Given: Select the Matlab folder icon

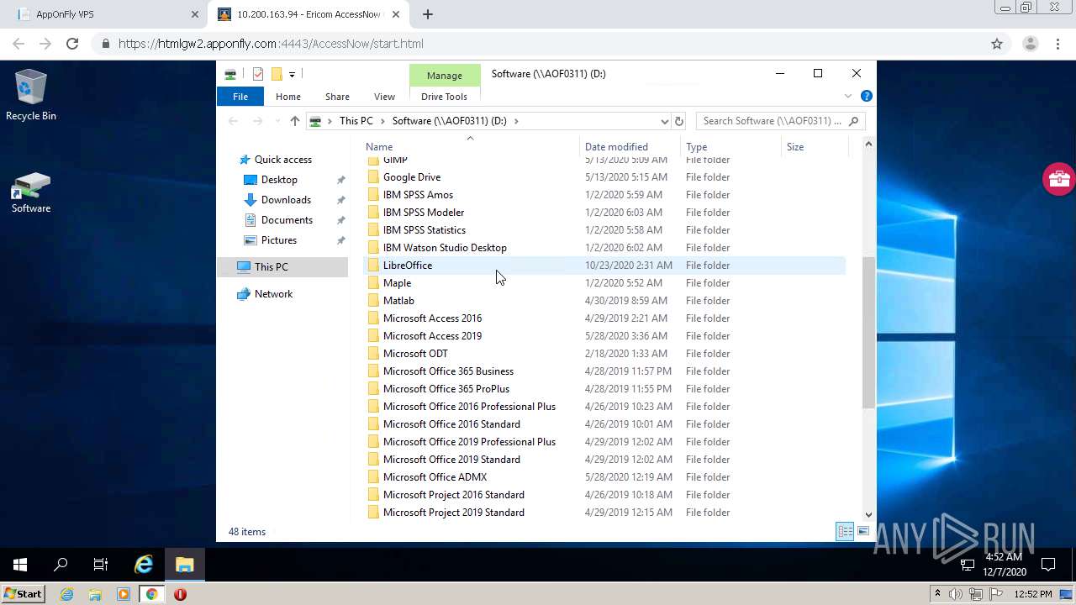Looking at the screenshot, I should point(373,301).
